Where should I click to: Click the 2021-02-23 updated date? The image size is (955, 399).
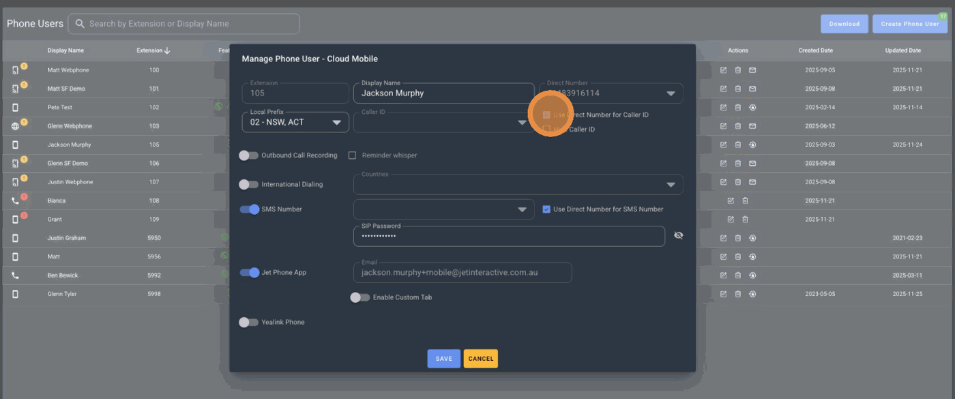[907, 238]
